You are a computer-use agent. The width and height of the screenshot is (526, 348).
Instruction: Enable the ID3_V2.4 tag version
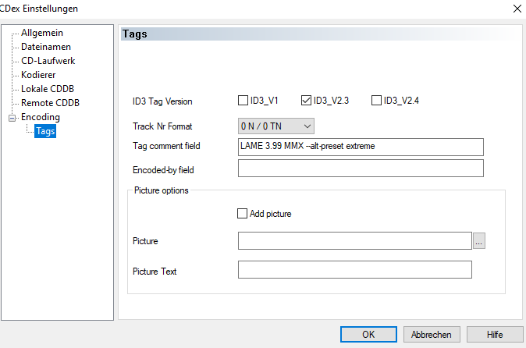377,101
